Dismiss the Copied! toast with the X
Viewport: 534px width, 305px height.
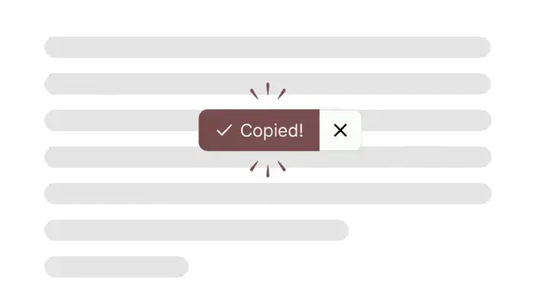[340, 130]
